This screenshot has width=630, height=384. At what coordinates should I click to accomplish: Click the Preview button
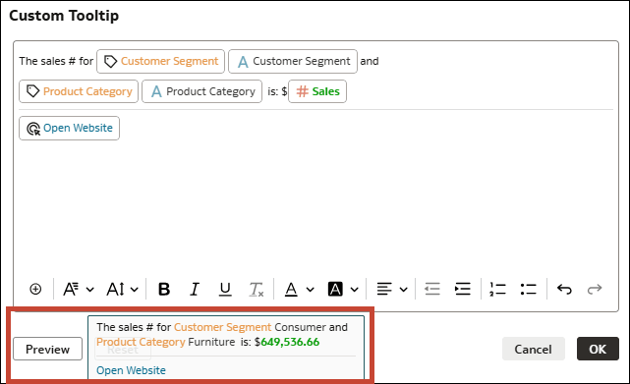[47, 349]
